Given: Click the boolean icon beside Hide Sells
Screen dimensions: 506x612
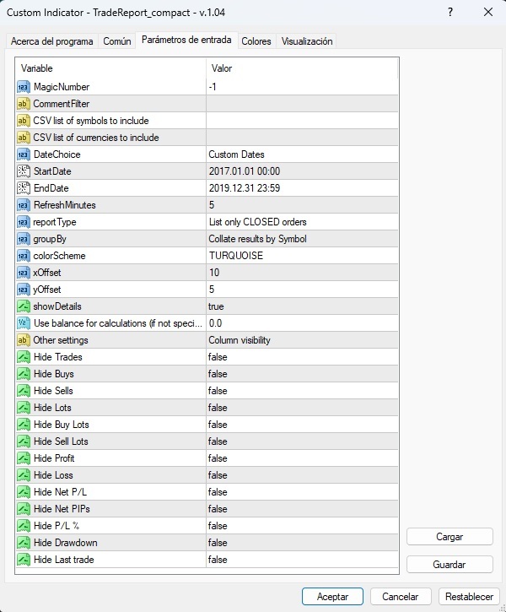Looking at the screenshot, I should [24, 391].
